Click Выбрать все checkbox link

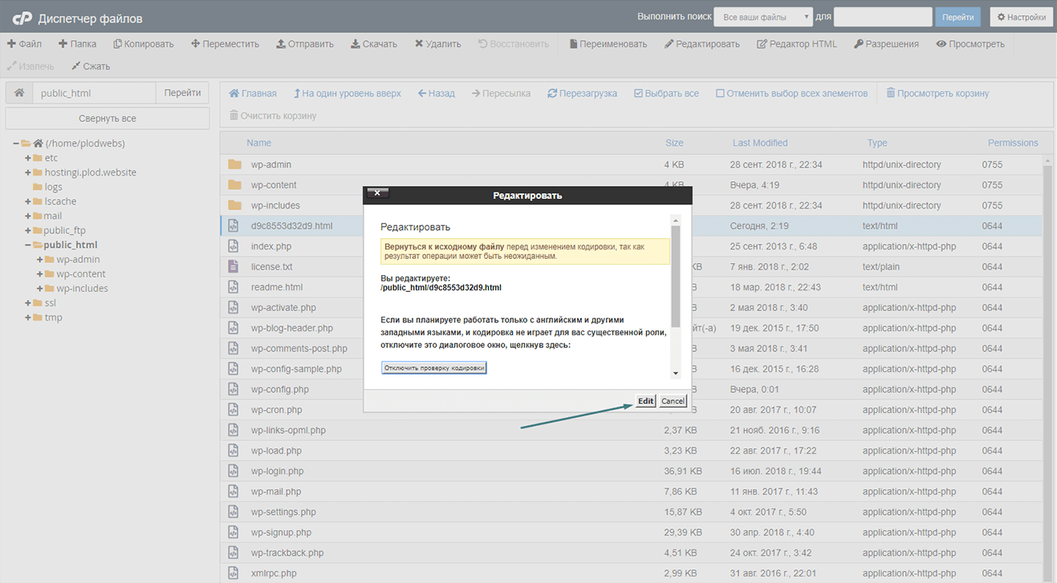pos(666,94)
